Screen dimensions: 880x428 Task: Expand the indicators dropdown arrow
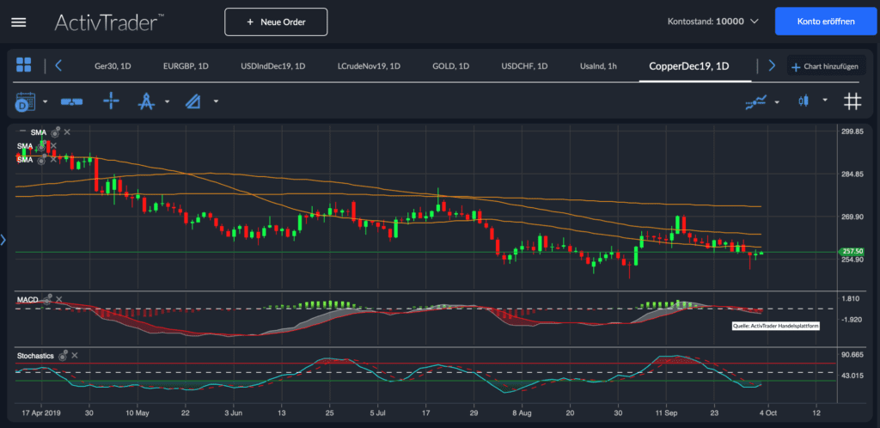point(777,102)
